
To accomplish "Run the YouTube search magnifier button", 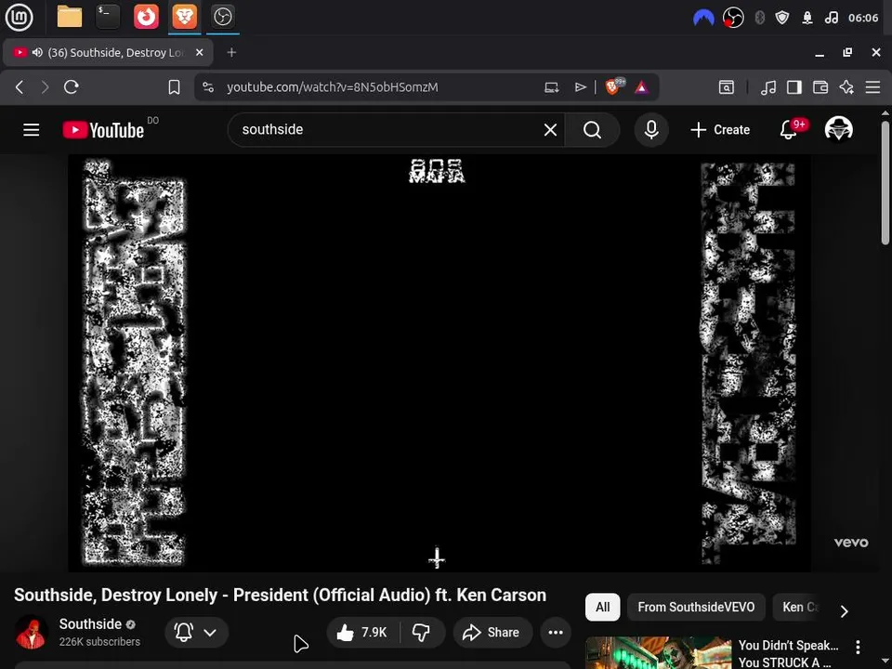I will (592, 130).
